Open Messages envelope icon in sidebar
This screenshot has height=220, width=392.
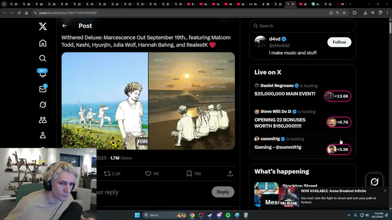[43, 89]
